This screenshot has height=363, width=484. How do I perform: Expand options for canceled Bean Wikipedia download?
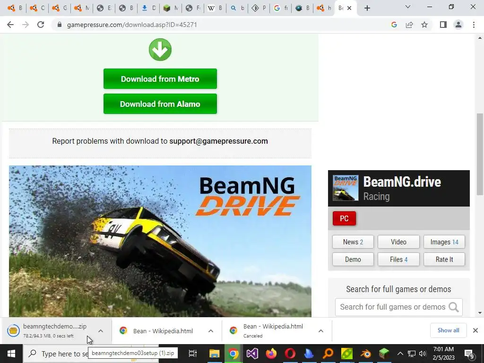coord(321,331)
